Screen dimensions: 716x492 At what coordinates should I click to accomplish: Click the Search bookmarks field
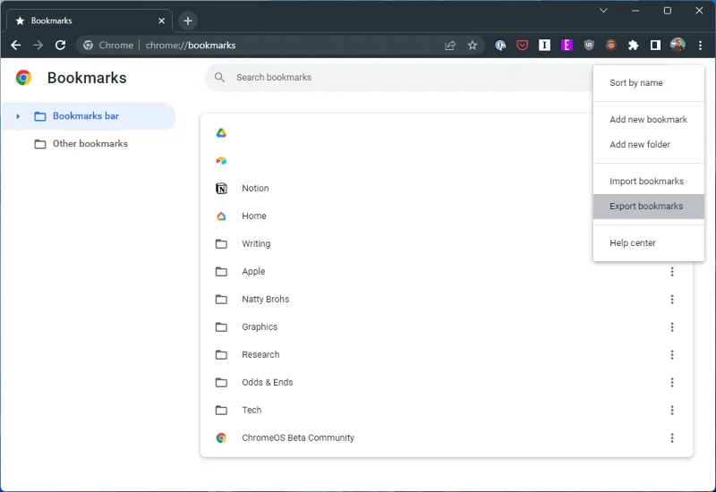394,78
